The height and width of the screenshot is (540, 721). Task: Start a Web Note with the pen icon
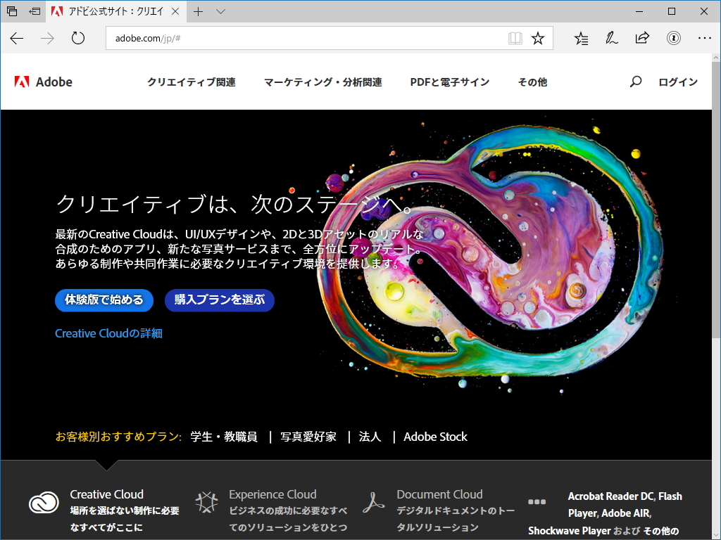(611, 39)
